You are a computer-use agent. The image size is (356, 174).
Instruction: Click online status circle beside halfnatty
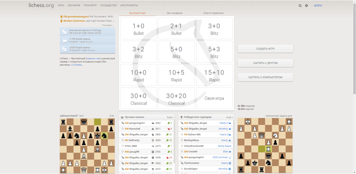[123, 140]
